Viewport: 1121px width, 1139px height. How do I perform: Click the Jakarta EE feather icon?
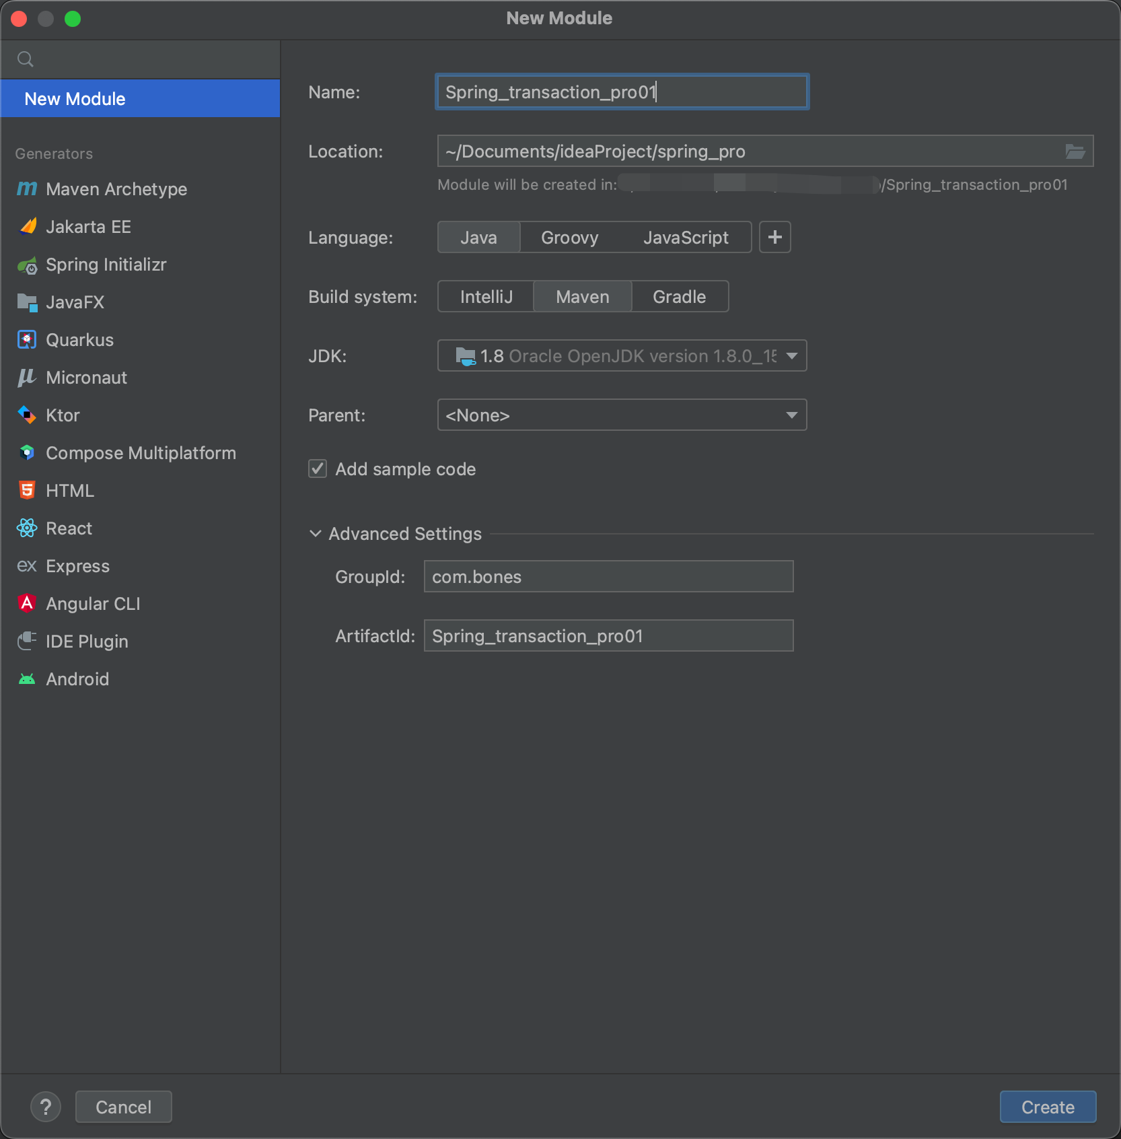(x=27, y=227)
